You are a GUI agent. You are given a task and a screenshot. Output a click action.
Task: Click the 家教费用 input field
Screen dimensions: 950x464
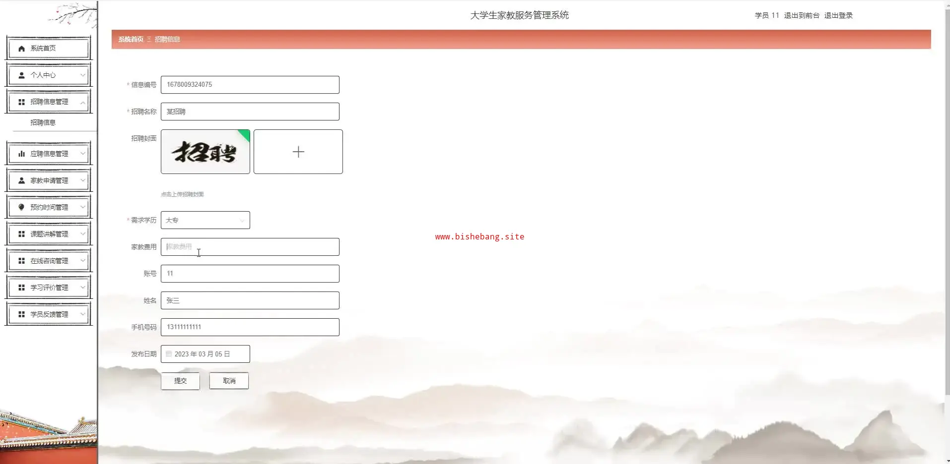pyautogui.click(x=250, y=247)
